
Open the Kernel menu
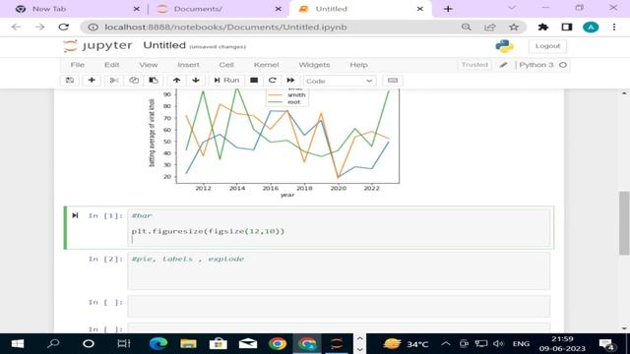pos(266,65)
